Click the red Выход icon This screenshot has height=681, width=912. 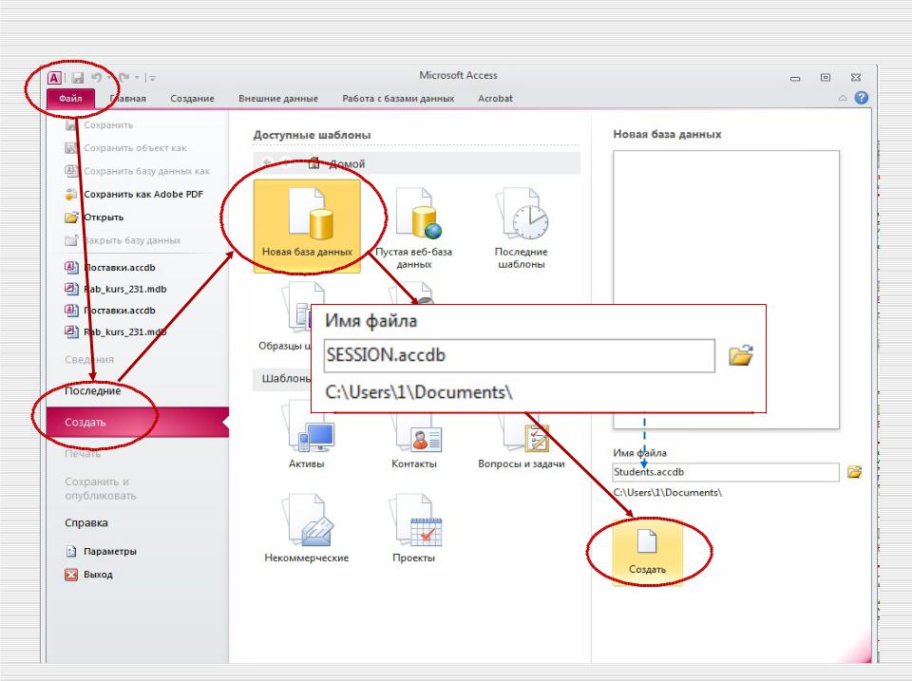(x=71, y=575)
